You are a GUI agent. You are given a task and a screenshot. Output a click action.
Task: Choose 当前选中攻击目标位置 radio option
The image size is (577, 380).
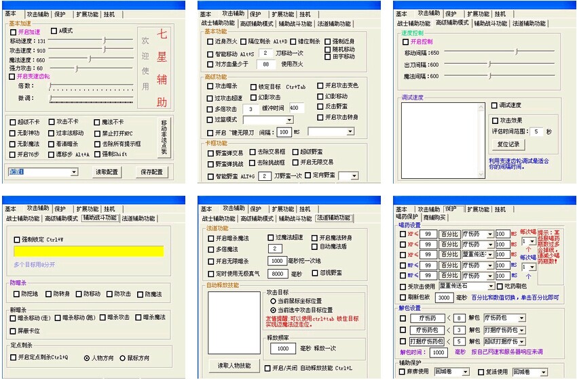(274, 310)
